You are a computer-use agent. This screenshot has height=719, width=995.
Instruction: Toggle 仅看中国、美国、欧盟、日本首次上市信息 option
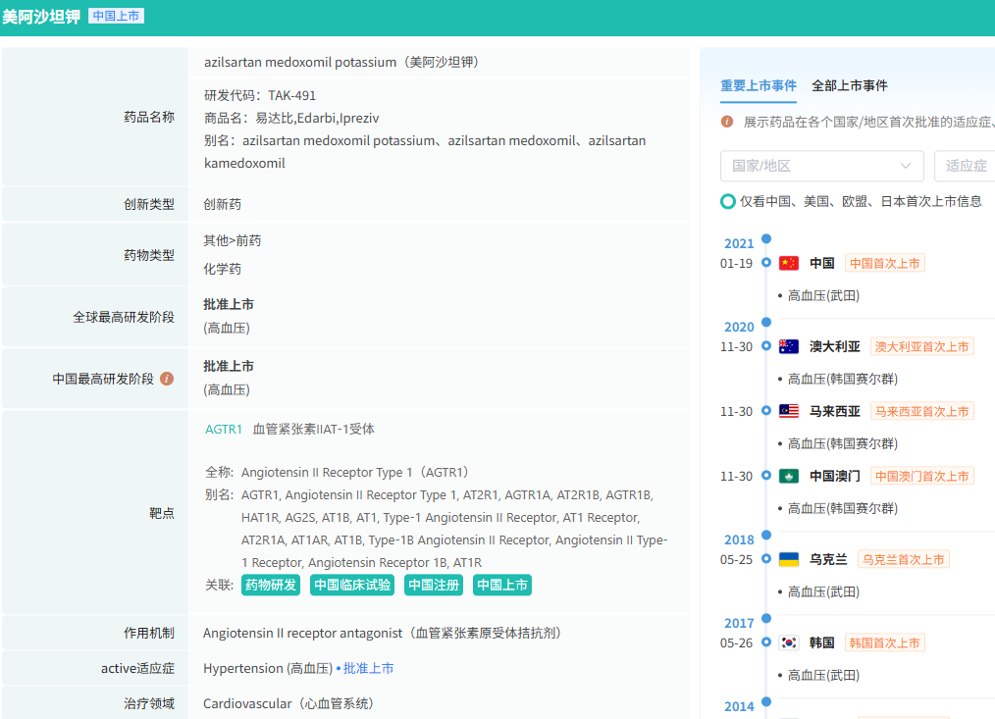click(728, 201)
